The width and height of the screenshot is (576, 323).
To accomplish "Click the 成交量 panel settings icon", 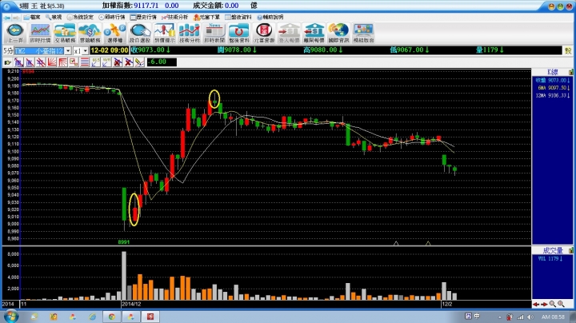I will [571, 250].
